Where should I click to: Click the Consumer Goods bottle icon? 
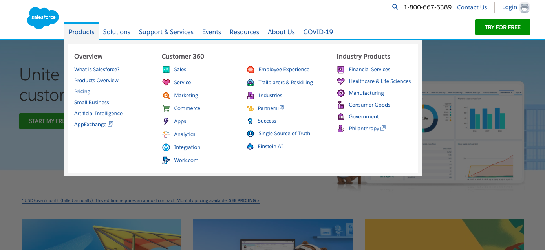[341, 105]
